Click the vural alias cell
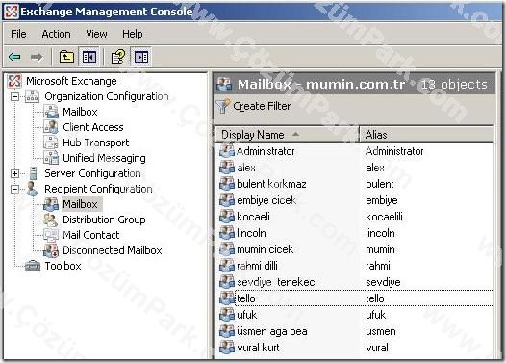Image resolution: width=506 pixels, height=363 pixels. click(377, 348)
